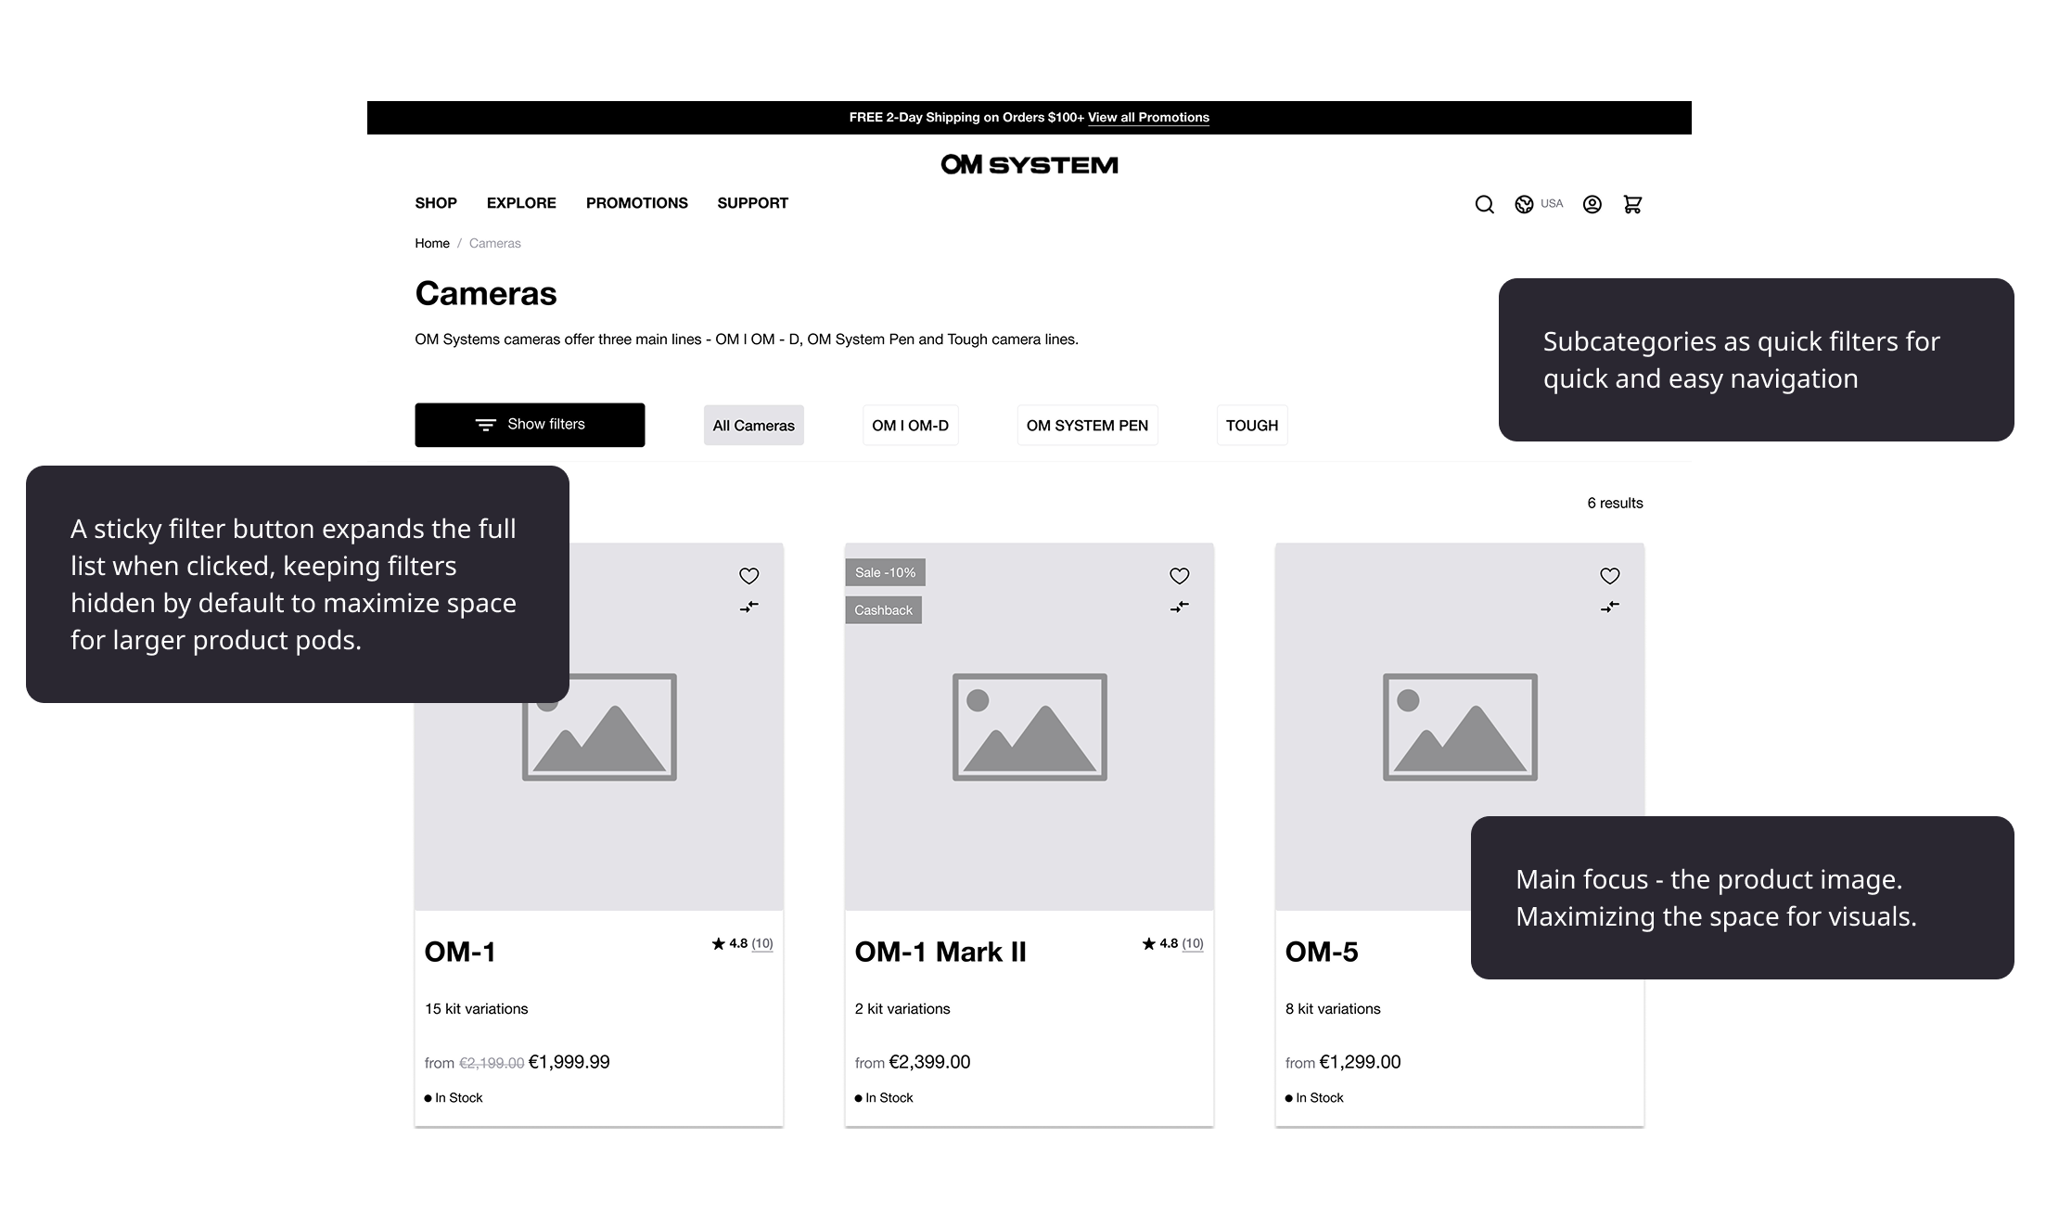Screen dimensions: 2059x1228
Task: Click compare arrows icon on OM-5 card
Action: coord(1609,607)
